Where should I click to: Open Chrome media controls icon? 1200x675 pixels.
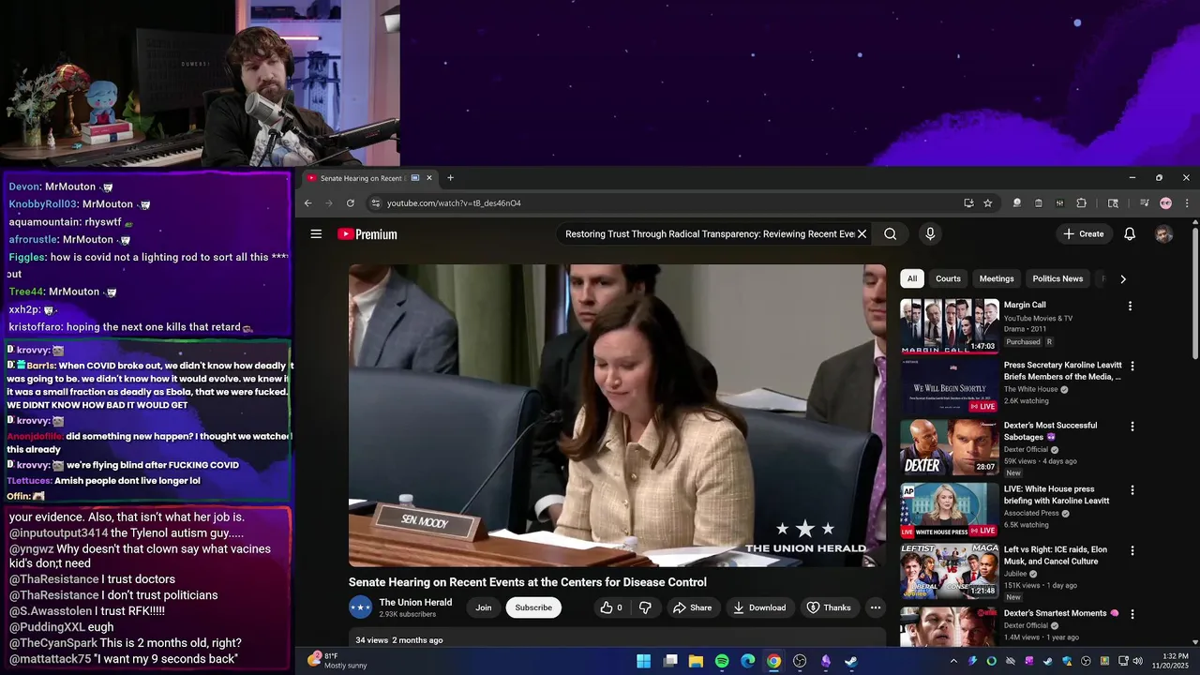(1144, 203)
